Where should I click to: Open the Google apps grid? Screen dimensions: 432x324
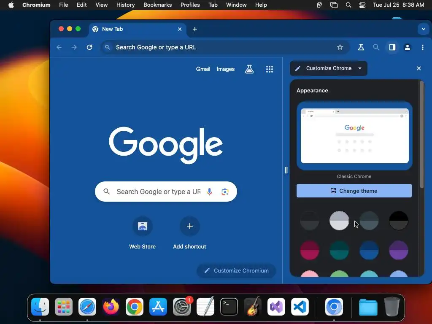coord(270,69)
